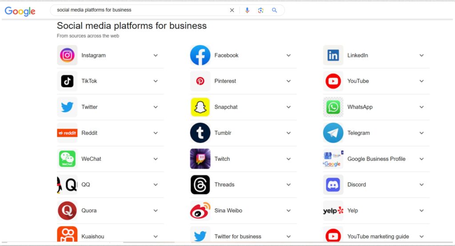Open the Facebook text label
Image resolution: width=455 pixels, height=246 pixels.
click(226, 55)
